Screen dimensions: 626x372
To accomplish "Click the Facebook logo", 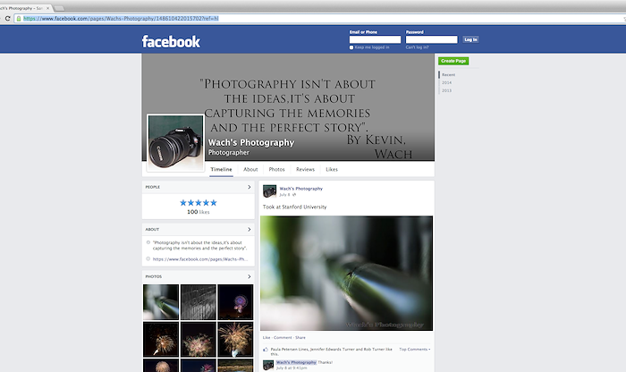I will tap(171, 41).
